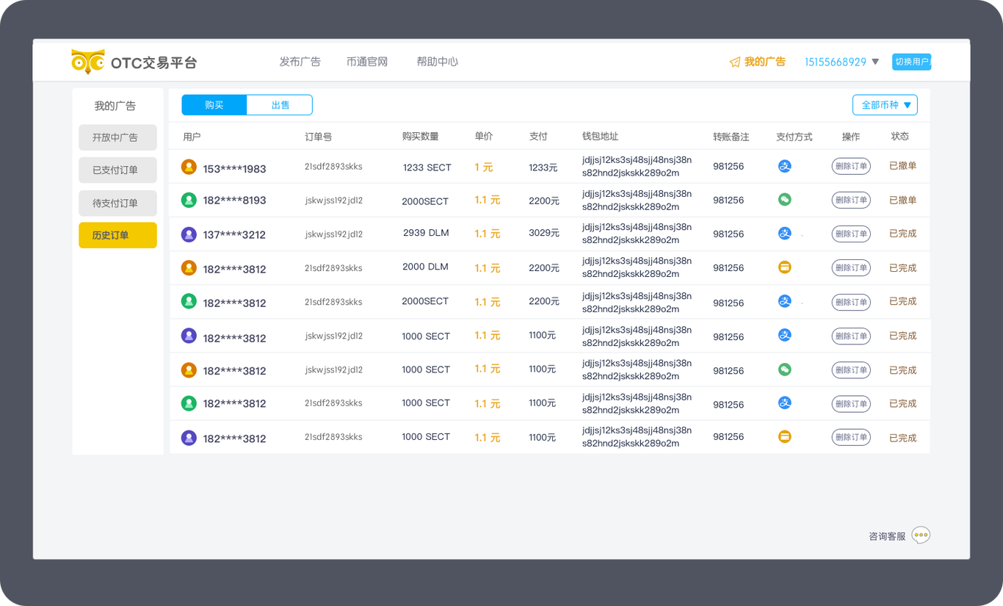Click the paper plane icon beside 我的广告

[734, 62]
